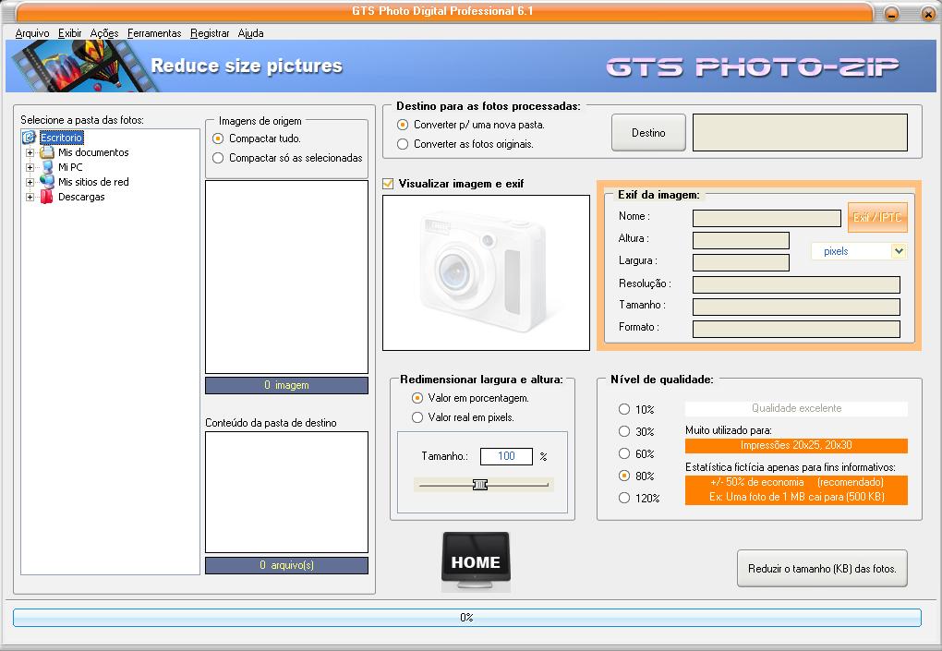Toggle Visualizar imagem e exif checkbox
The image size is (942, 651).
click(388, 184)
